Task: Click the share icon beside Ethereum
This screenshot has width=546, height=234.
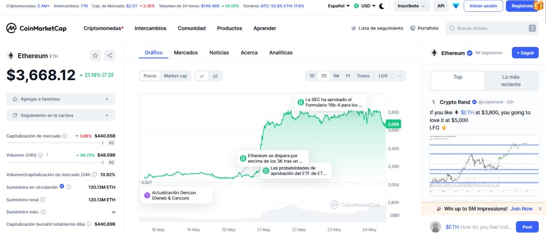Action: (x=109, y=56)
